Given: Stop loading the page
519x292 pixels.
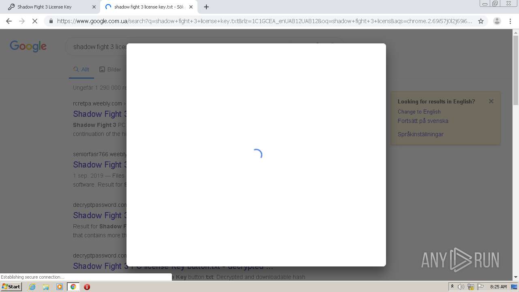Looking at the screenshot, I should pos(35,21).
